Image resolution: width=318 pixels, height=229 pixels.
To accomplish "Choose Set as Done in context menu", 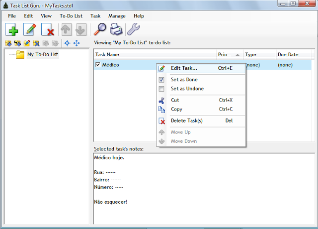I will point(201,80).
